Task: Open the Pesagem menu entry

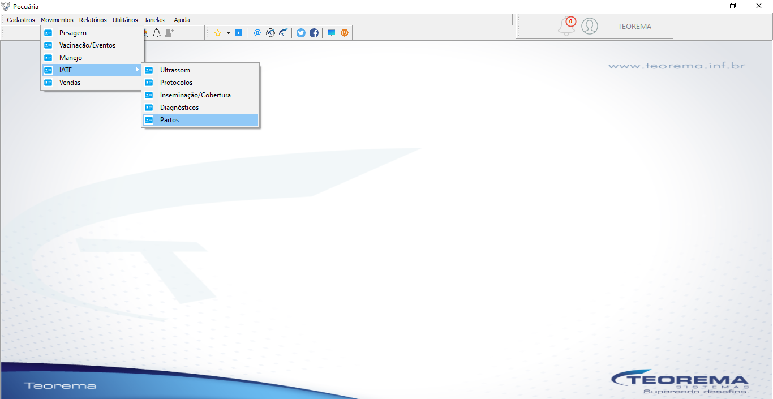Action: [x=93, y=33]
